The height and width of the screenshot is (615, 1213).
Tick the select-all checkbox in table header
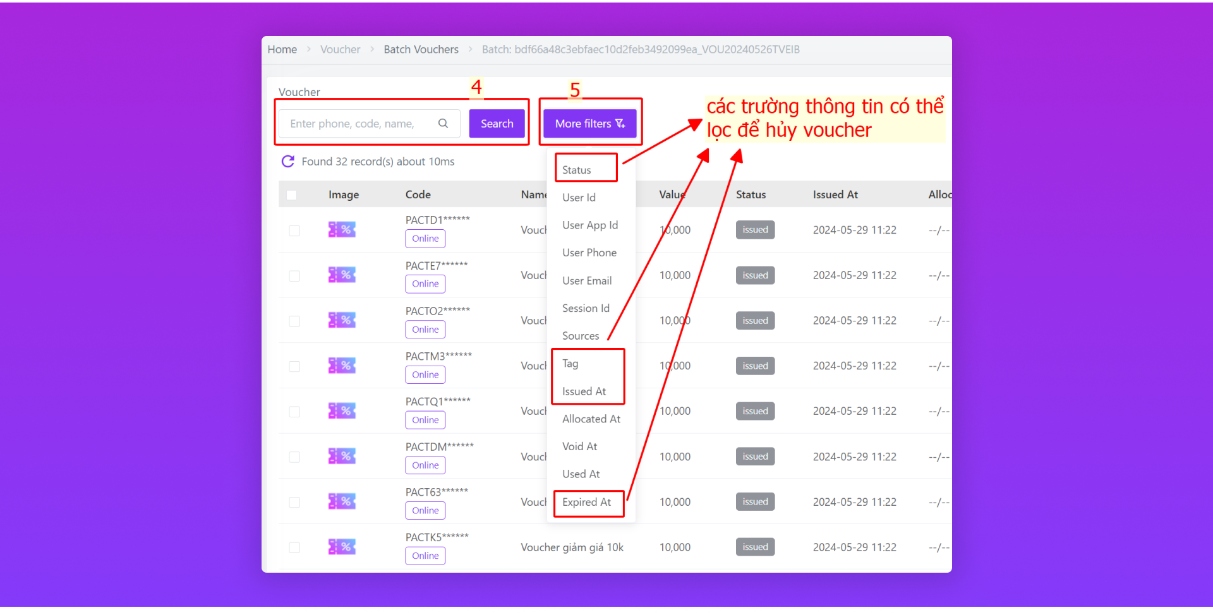click(x=291, y=195)
